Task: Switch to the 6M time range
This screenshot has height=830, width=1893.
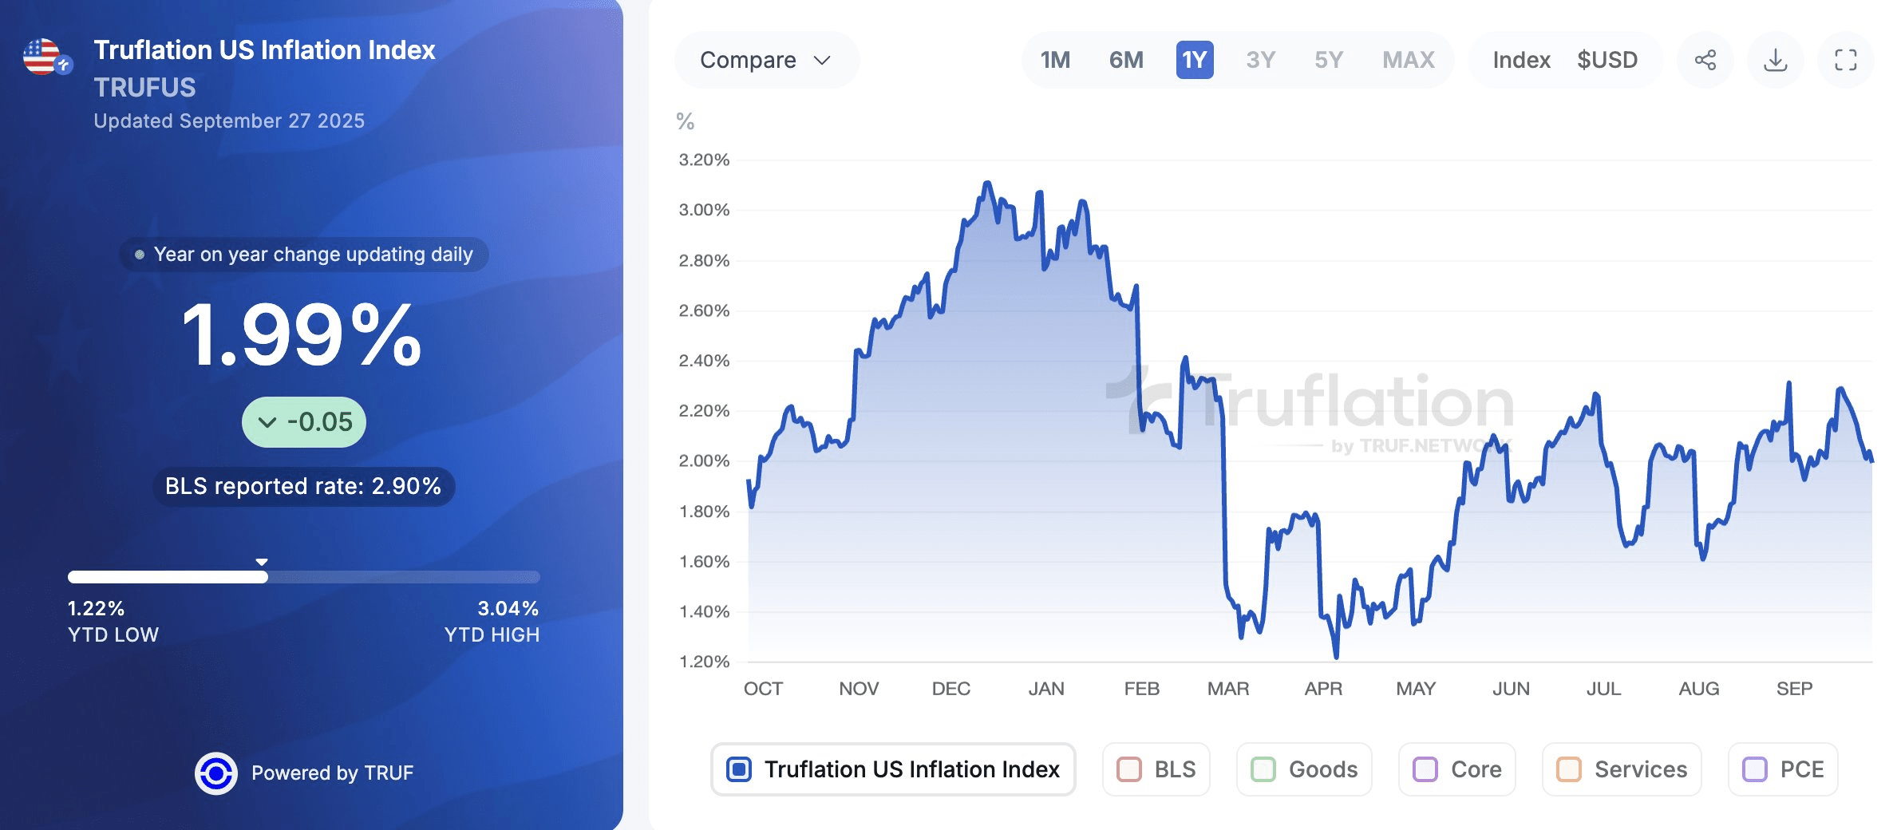Action: [1126, 59]
